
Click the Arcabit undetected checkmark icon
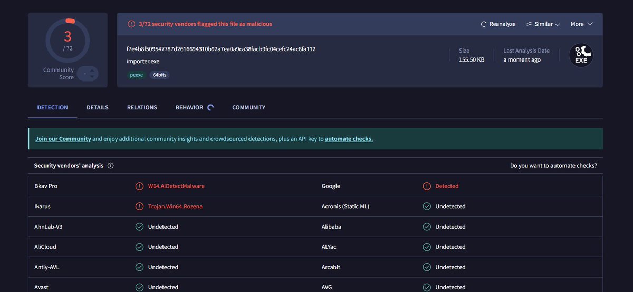click(427, 267)
